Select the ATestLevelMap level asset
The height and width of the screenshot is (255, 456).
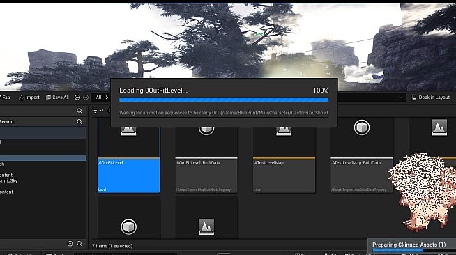[284, 155]
